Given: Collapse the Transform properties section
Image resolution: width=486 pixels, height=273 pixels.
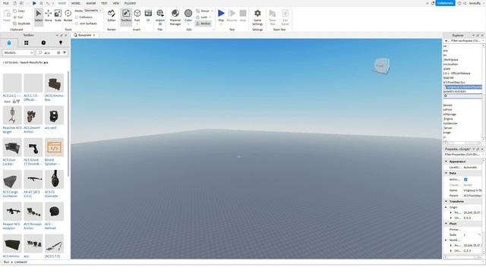Looking at the screenshot, I should tap(446, 202).
